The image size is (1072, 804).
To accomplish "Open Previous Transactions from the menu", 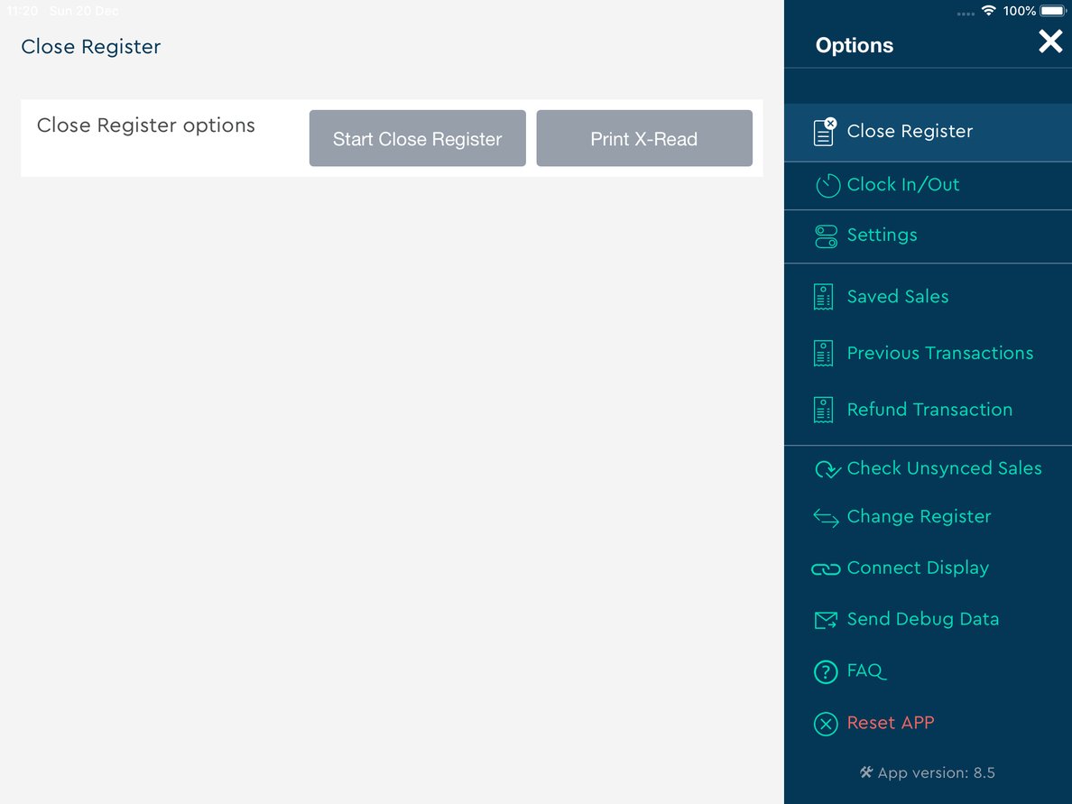I will (939, 354).
